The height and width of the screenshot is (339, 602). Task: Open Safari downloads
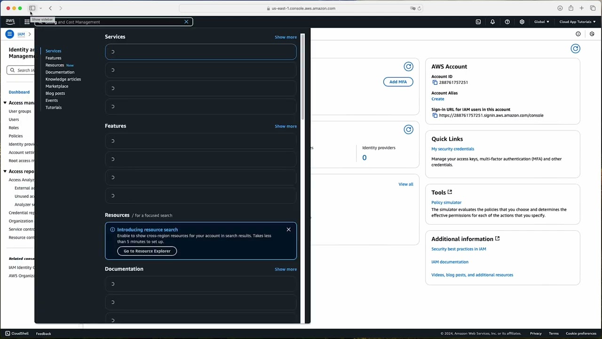(x=560, y=8)
